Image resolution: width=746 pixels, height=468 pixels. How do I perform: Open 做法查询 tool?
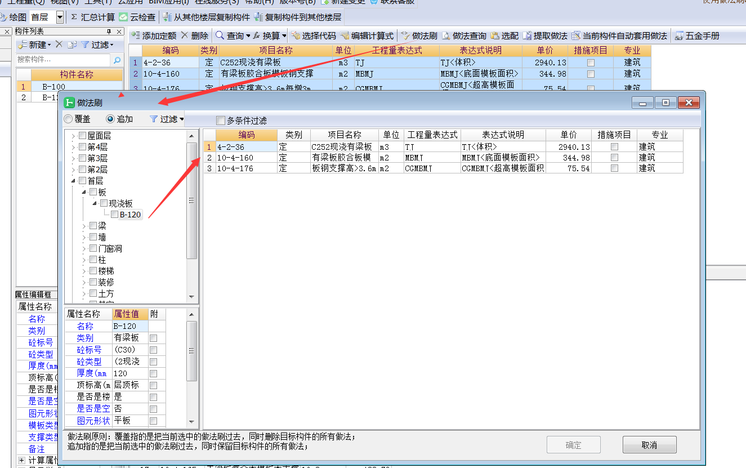(464, 35)
